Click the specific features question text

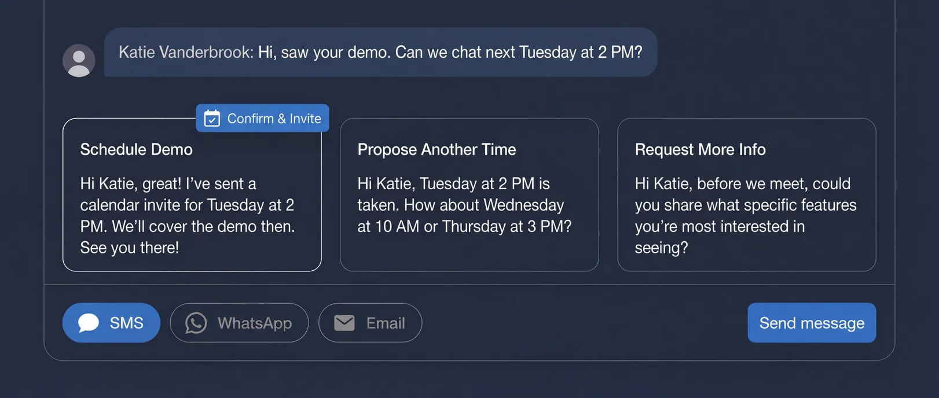(x=745, y=216)
